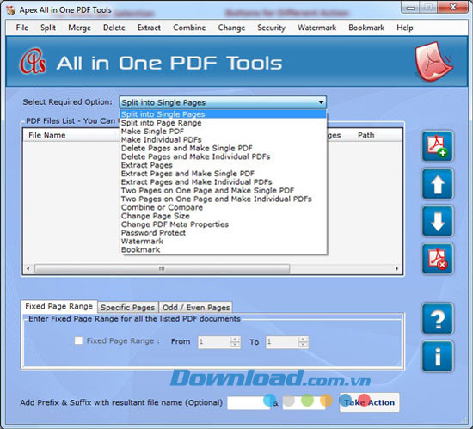Click the right arrow of files list scrollbar

396,268
